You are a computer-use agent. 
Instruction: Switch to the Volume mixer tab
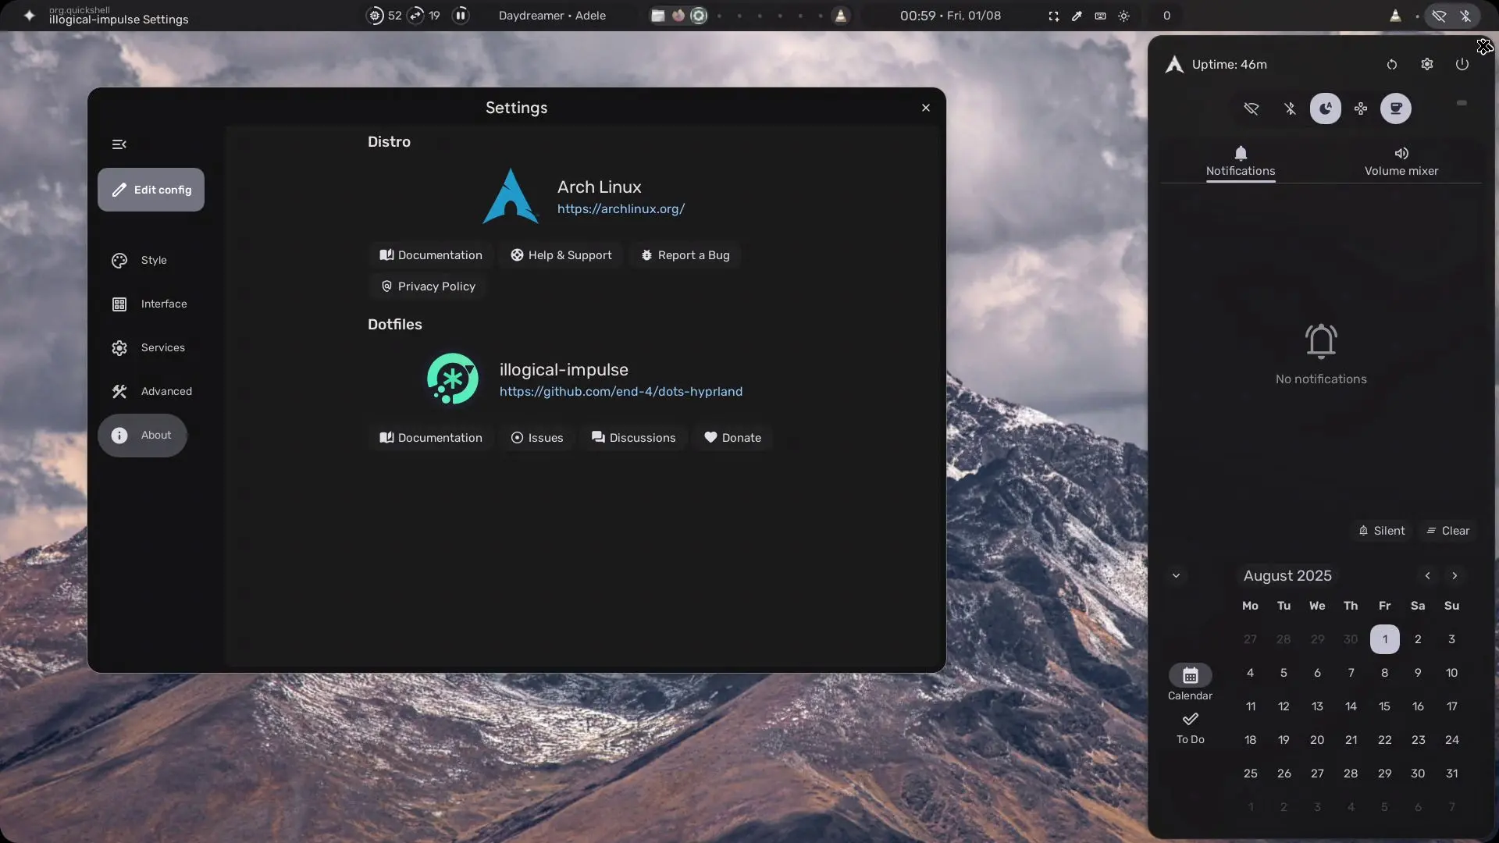pyautogui.click(x=1401, y=162)
